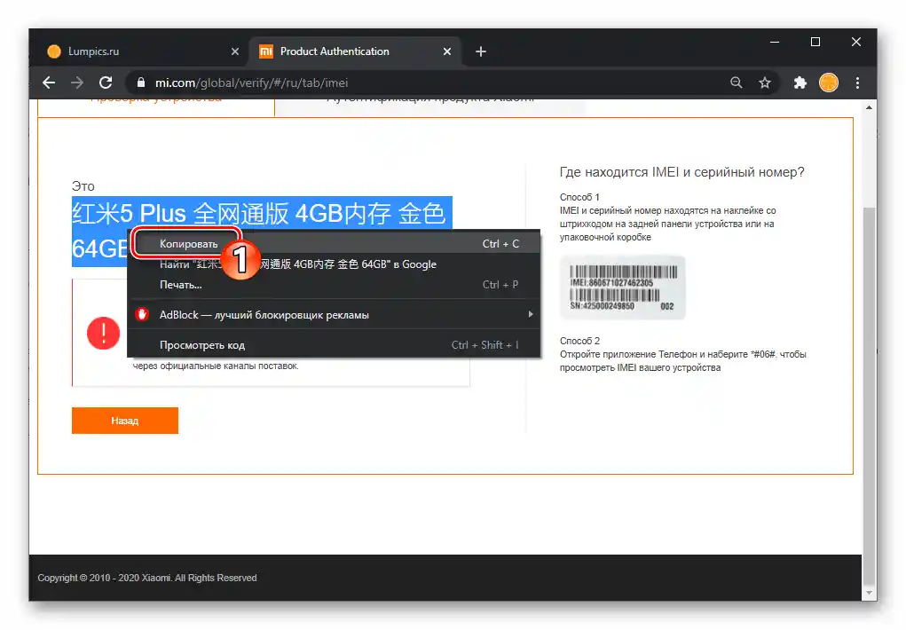Click text через официальные каналы поставок

[x=216, y=366]
